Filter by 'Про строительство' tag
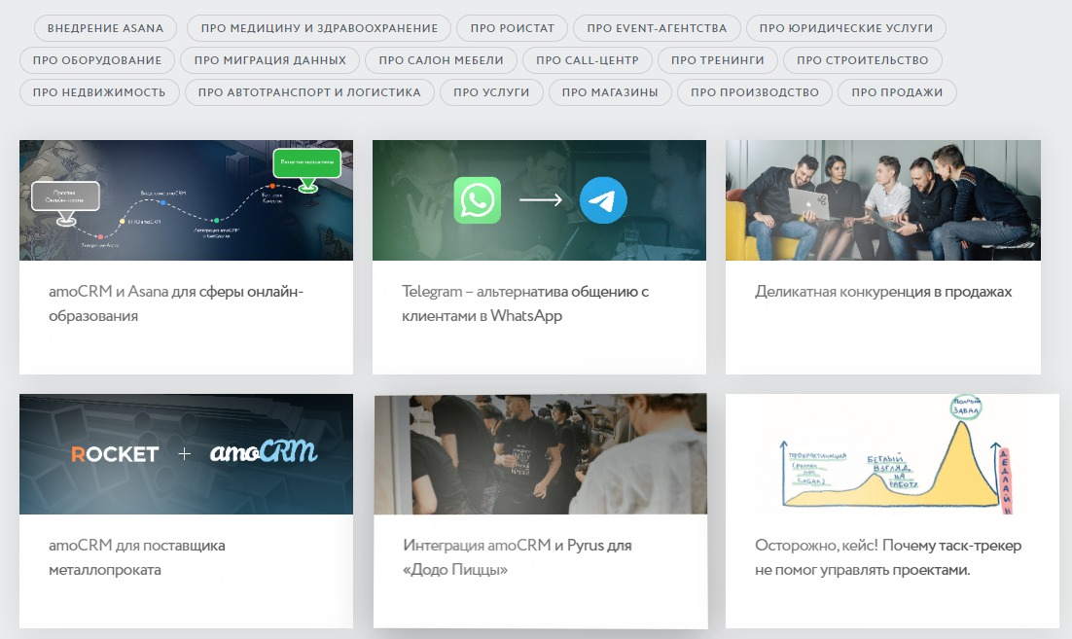This screenshot has width=1072, height=639. coord(862,60)
